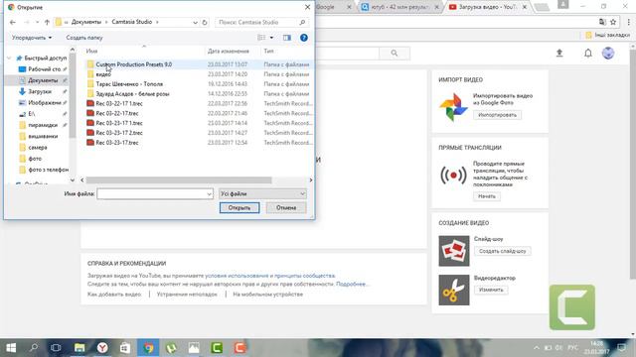Switch to the ютуб search results tab
The image size is (636, 357).
coord(399,7)
